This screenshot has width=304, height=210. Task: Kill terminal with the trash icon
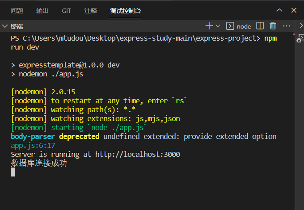tap(273, 26)
